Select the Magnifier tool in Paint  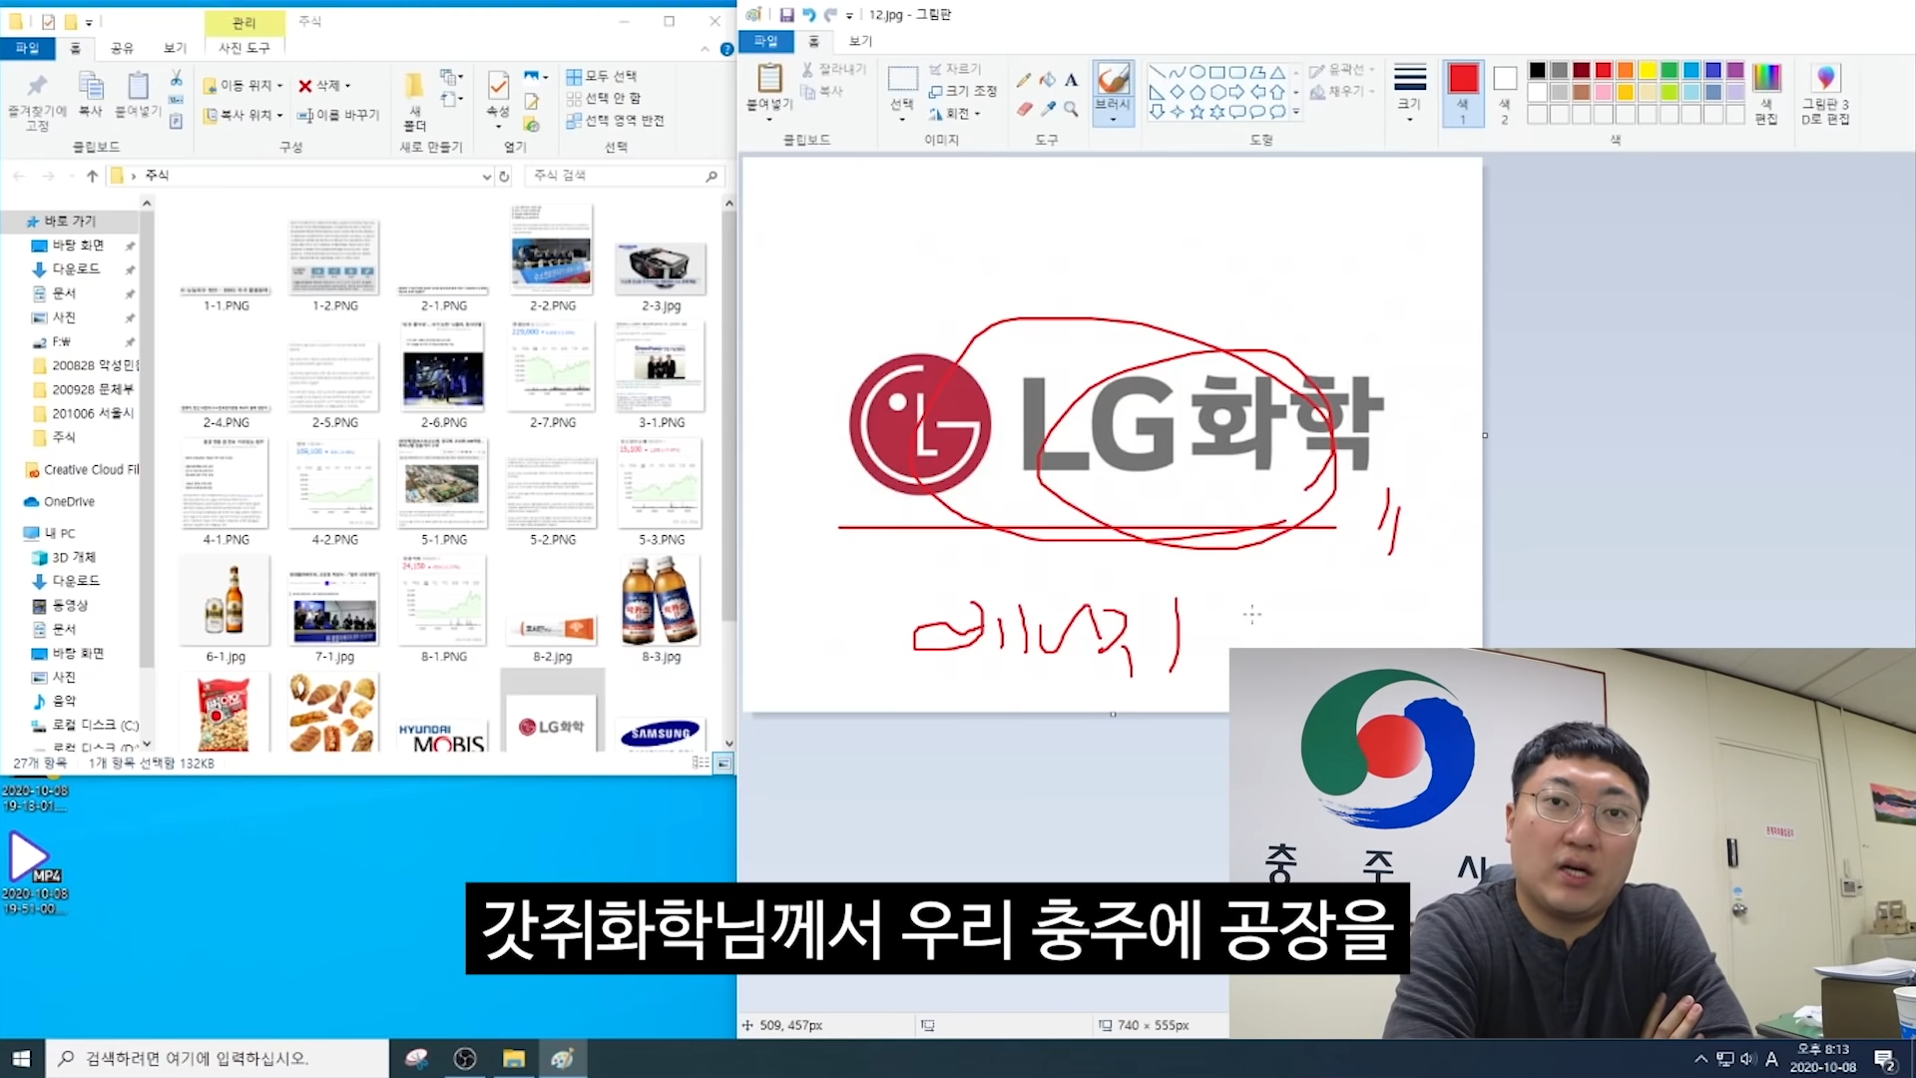(x=1071, y=109)
